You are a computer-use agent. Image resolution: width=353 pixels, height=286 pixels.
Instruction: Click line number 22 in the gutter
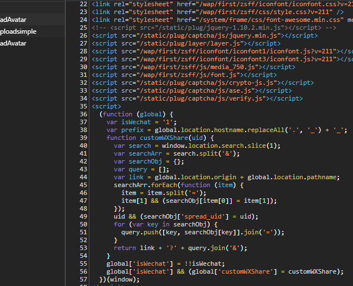pos(84,4)
